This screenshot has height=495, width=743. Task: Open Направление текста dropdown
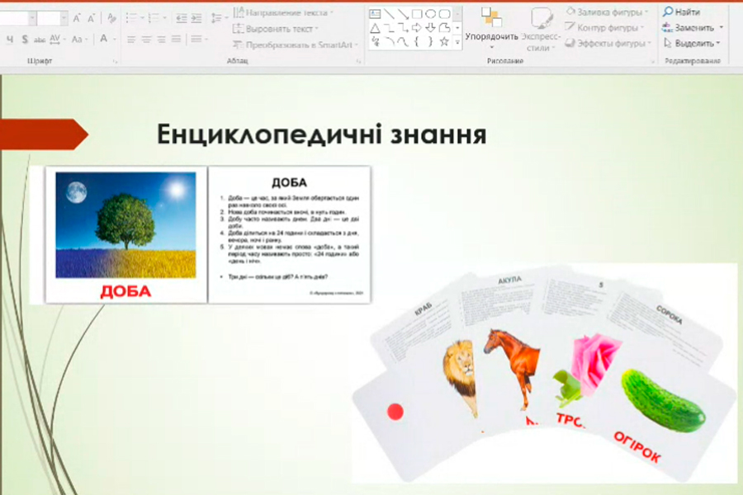point(283,12)
